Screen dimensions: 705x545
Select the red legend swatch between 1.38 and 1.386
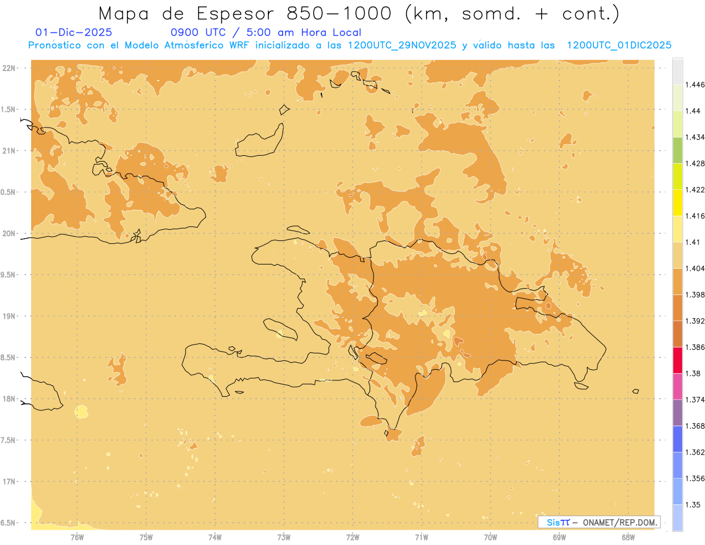pyautogui.click(x=677, y=360)
